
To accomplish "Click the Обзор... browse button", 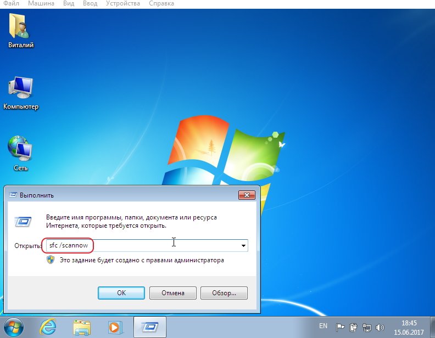I will 224,293.
